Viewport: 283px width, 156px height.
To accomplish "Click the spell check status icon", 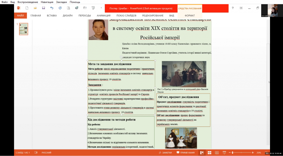I will tap(36, 153).
